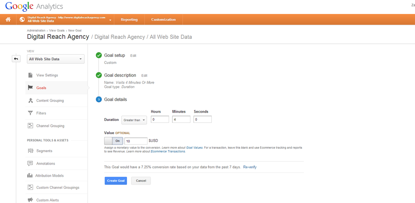Viewport: 415px width, 203px height.
Task: Click the View Goals breadcrumb link
Action: 57,31
